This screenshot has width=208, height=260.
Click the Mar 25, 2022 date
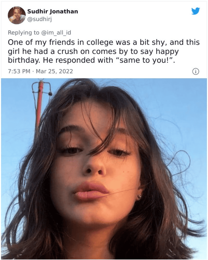pyautogui.click(x=54, y=71)
